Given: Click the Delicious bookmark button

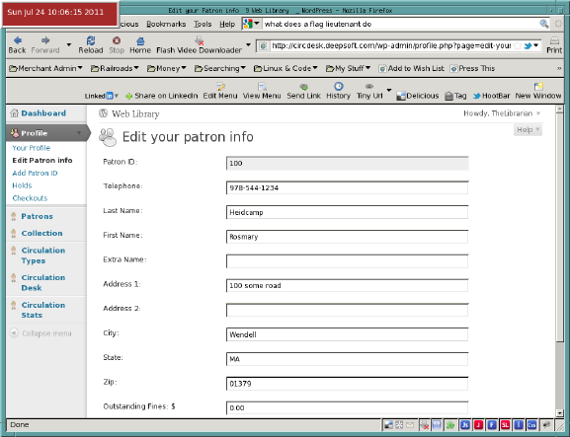Looking at the screenshot, I should point(418,96).
